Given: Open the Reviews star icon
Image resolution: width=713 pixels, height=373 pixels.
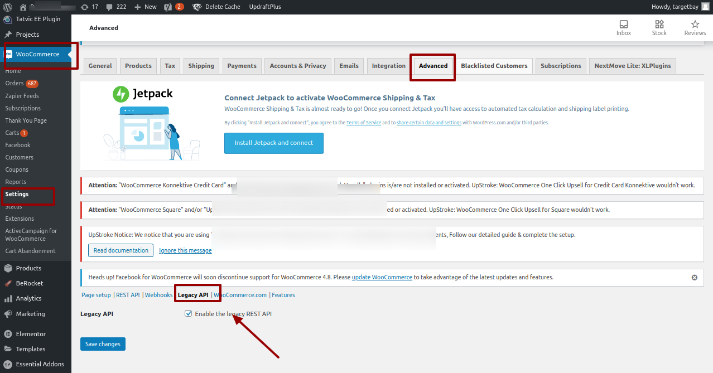Looking at the screenshot, I should pos(695,28).
